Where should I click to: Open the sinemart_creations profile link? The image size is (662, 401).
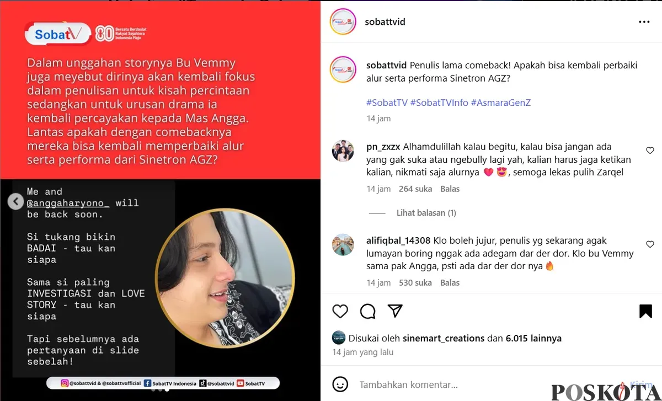pos(444,338)
